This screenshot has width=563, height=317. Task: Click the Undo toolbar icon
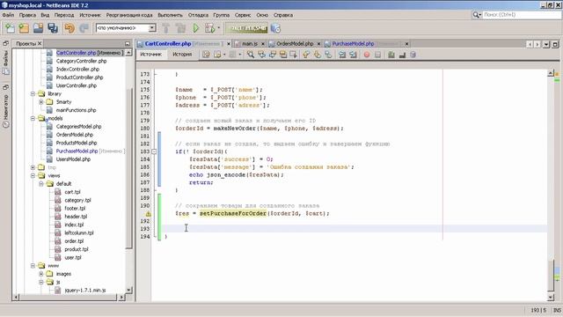click(x=69, y=28)
